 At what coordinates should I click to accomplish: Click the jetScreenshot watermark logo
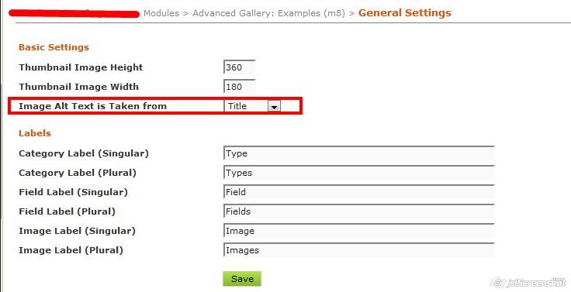coord(528,282)
